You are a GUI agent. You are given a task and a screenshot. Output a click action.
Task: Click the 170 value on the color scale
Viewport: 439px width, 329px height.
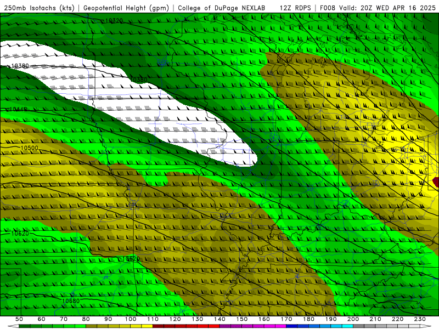tap(286, 319)
